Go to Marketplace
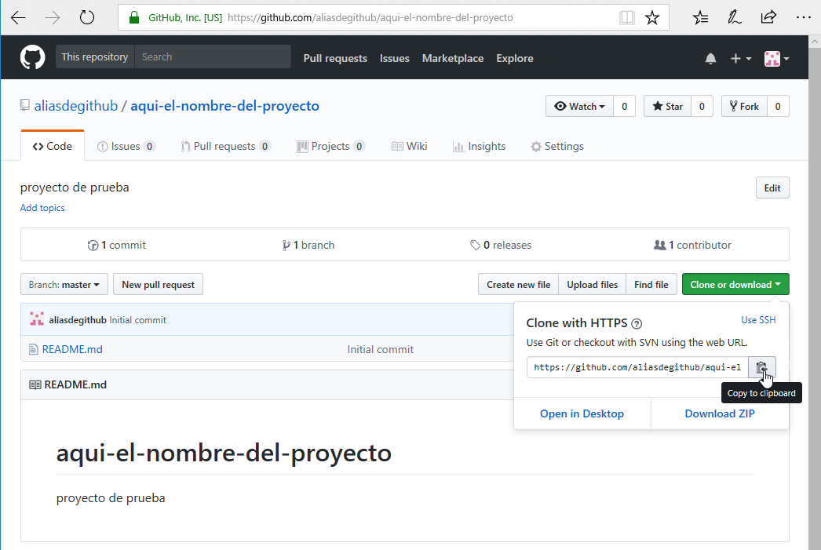The width and height of the screenshot is (821, 550). [x=453, y=59]
